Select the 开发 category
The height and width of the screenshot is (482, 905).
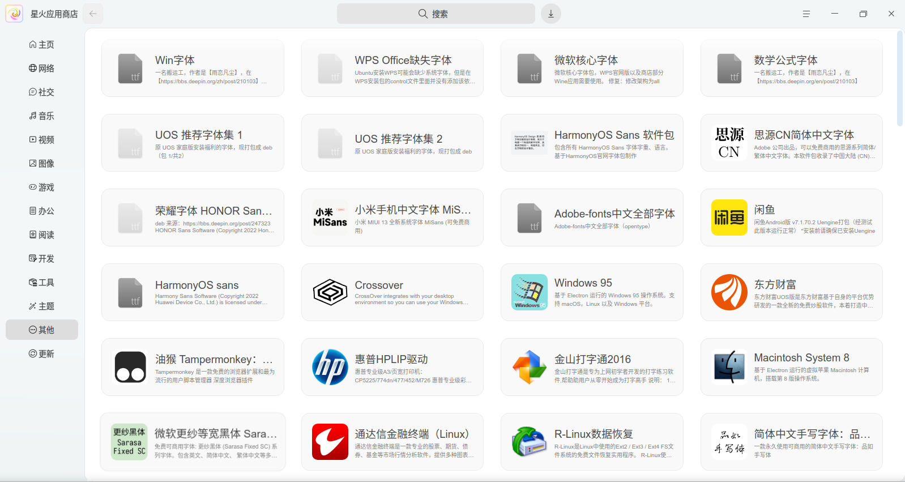tap(42, 258)
